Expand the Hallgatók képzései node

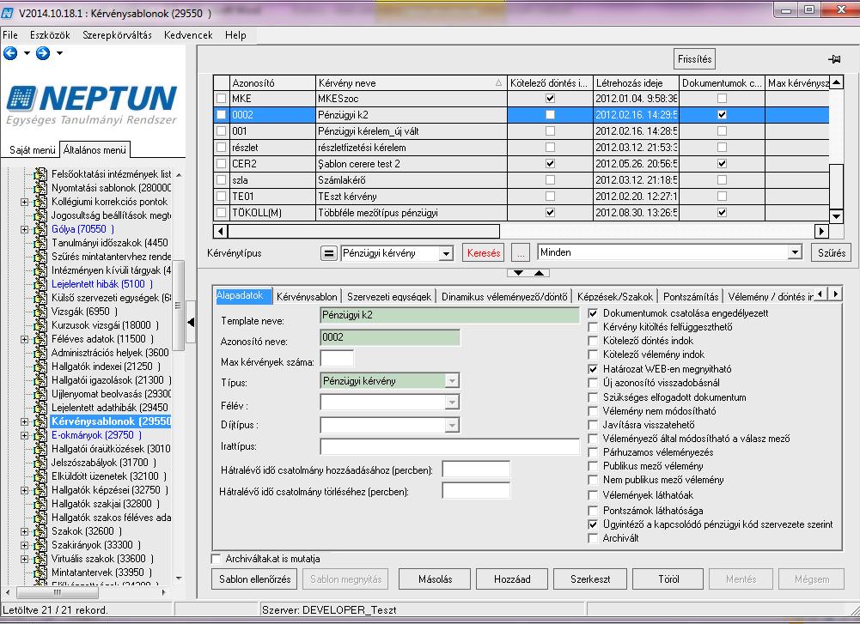pyautogui.click(x=24, y=490)
